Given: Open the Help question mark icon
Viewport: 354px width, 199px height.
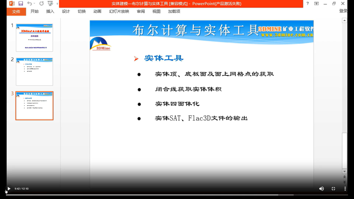Looking at the screenshot, I should (x=307, y=3).
